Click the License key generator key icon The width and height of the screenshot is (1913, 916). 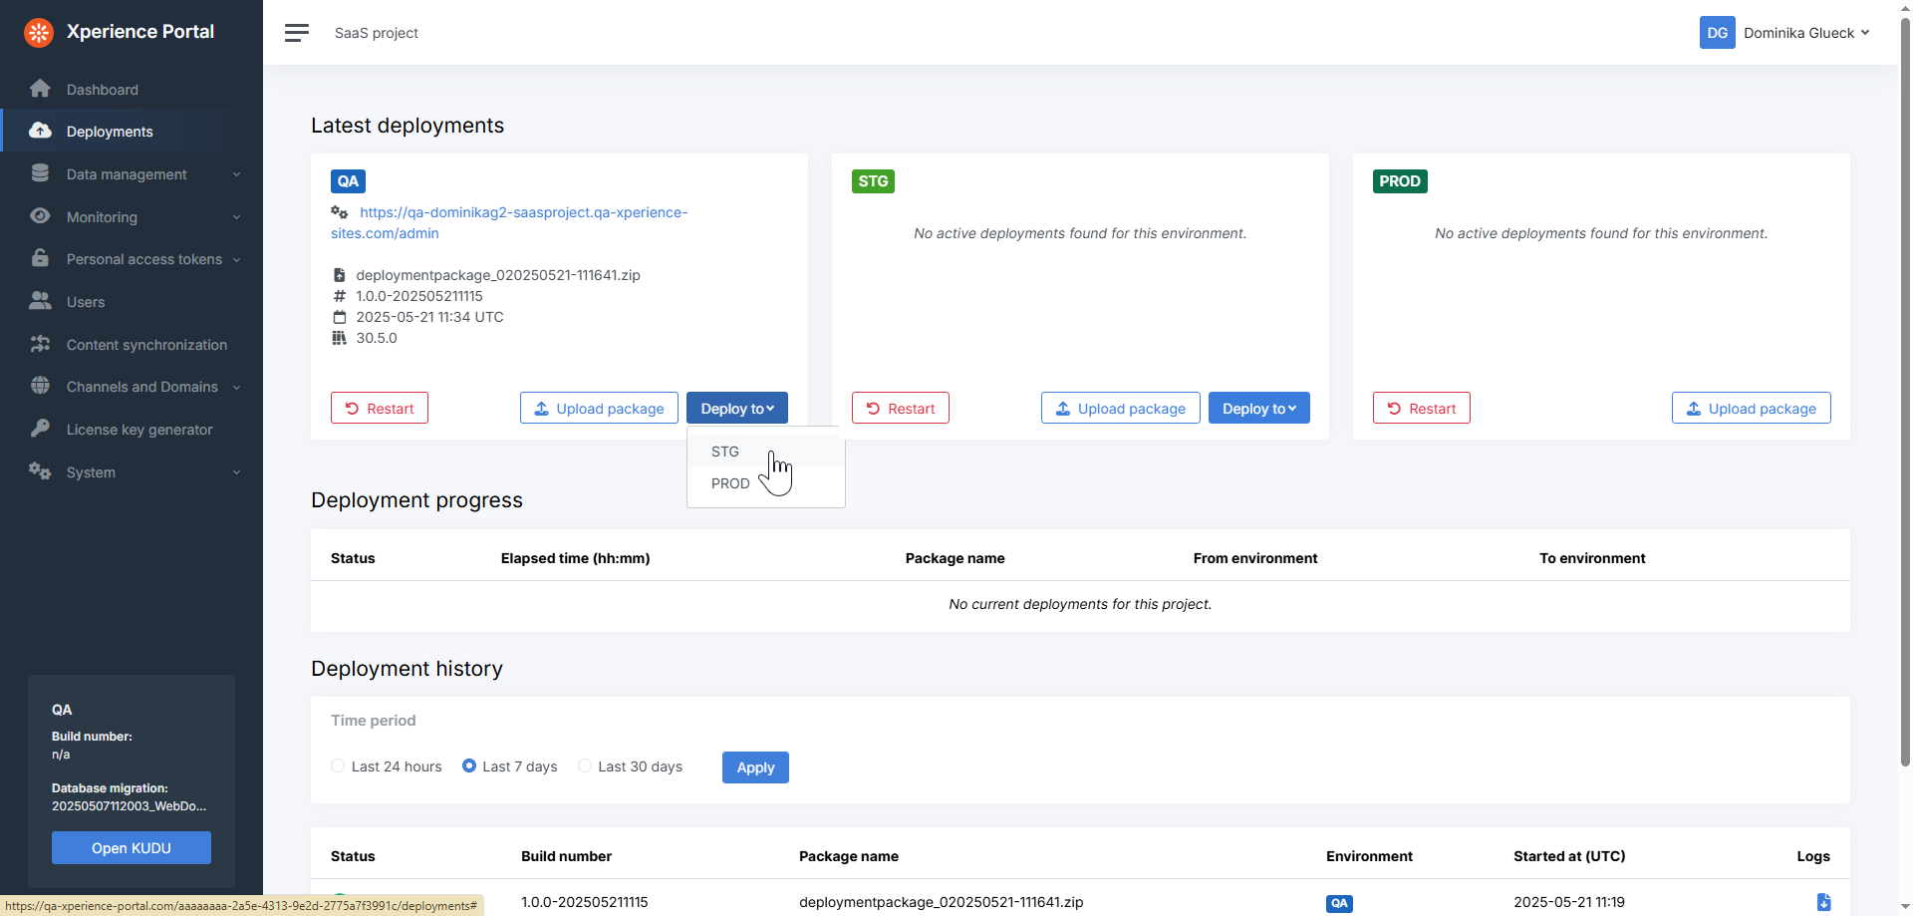(40, 429)
